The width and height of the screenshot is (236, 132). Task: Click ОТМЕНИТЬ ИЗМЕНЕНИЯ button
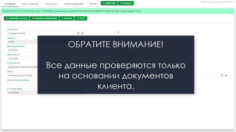pyautogui.click(x=44, y=18)
